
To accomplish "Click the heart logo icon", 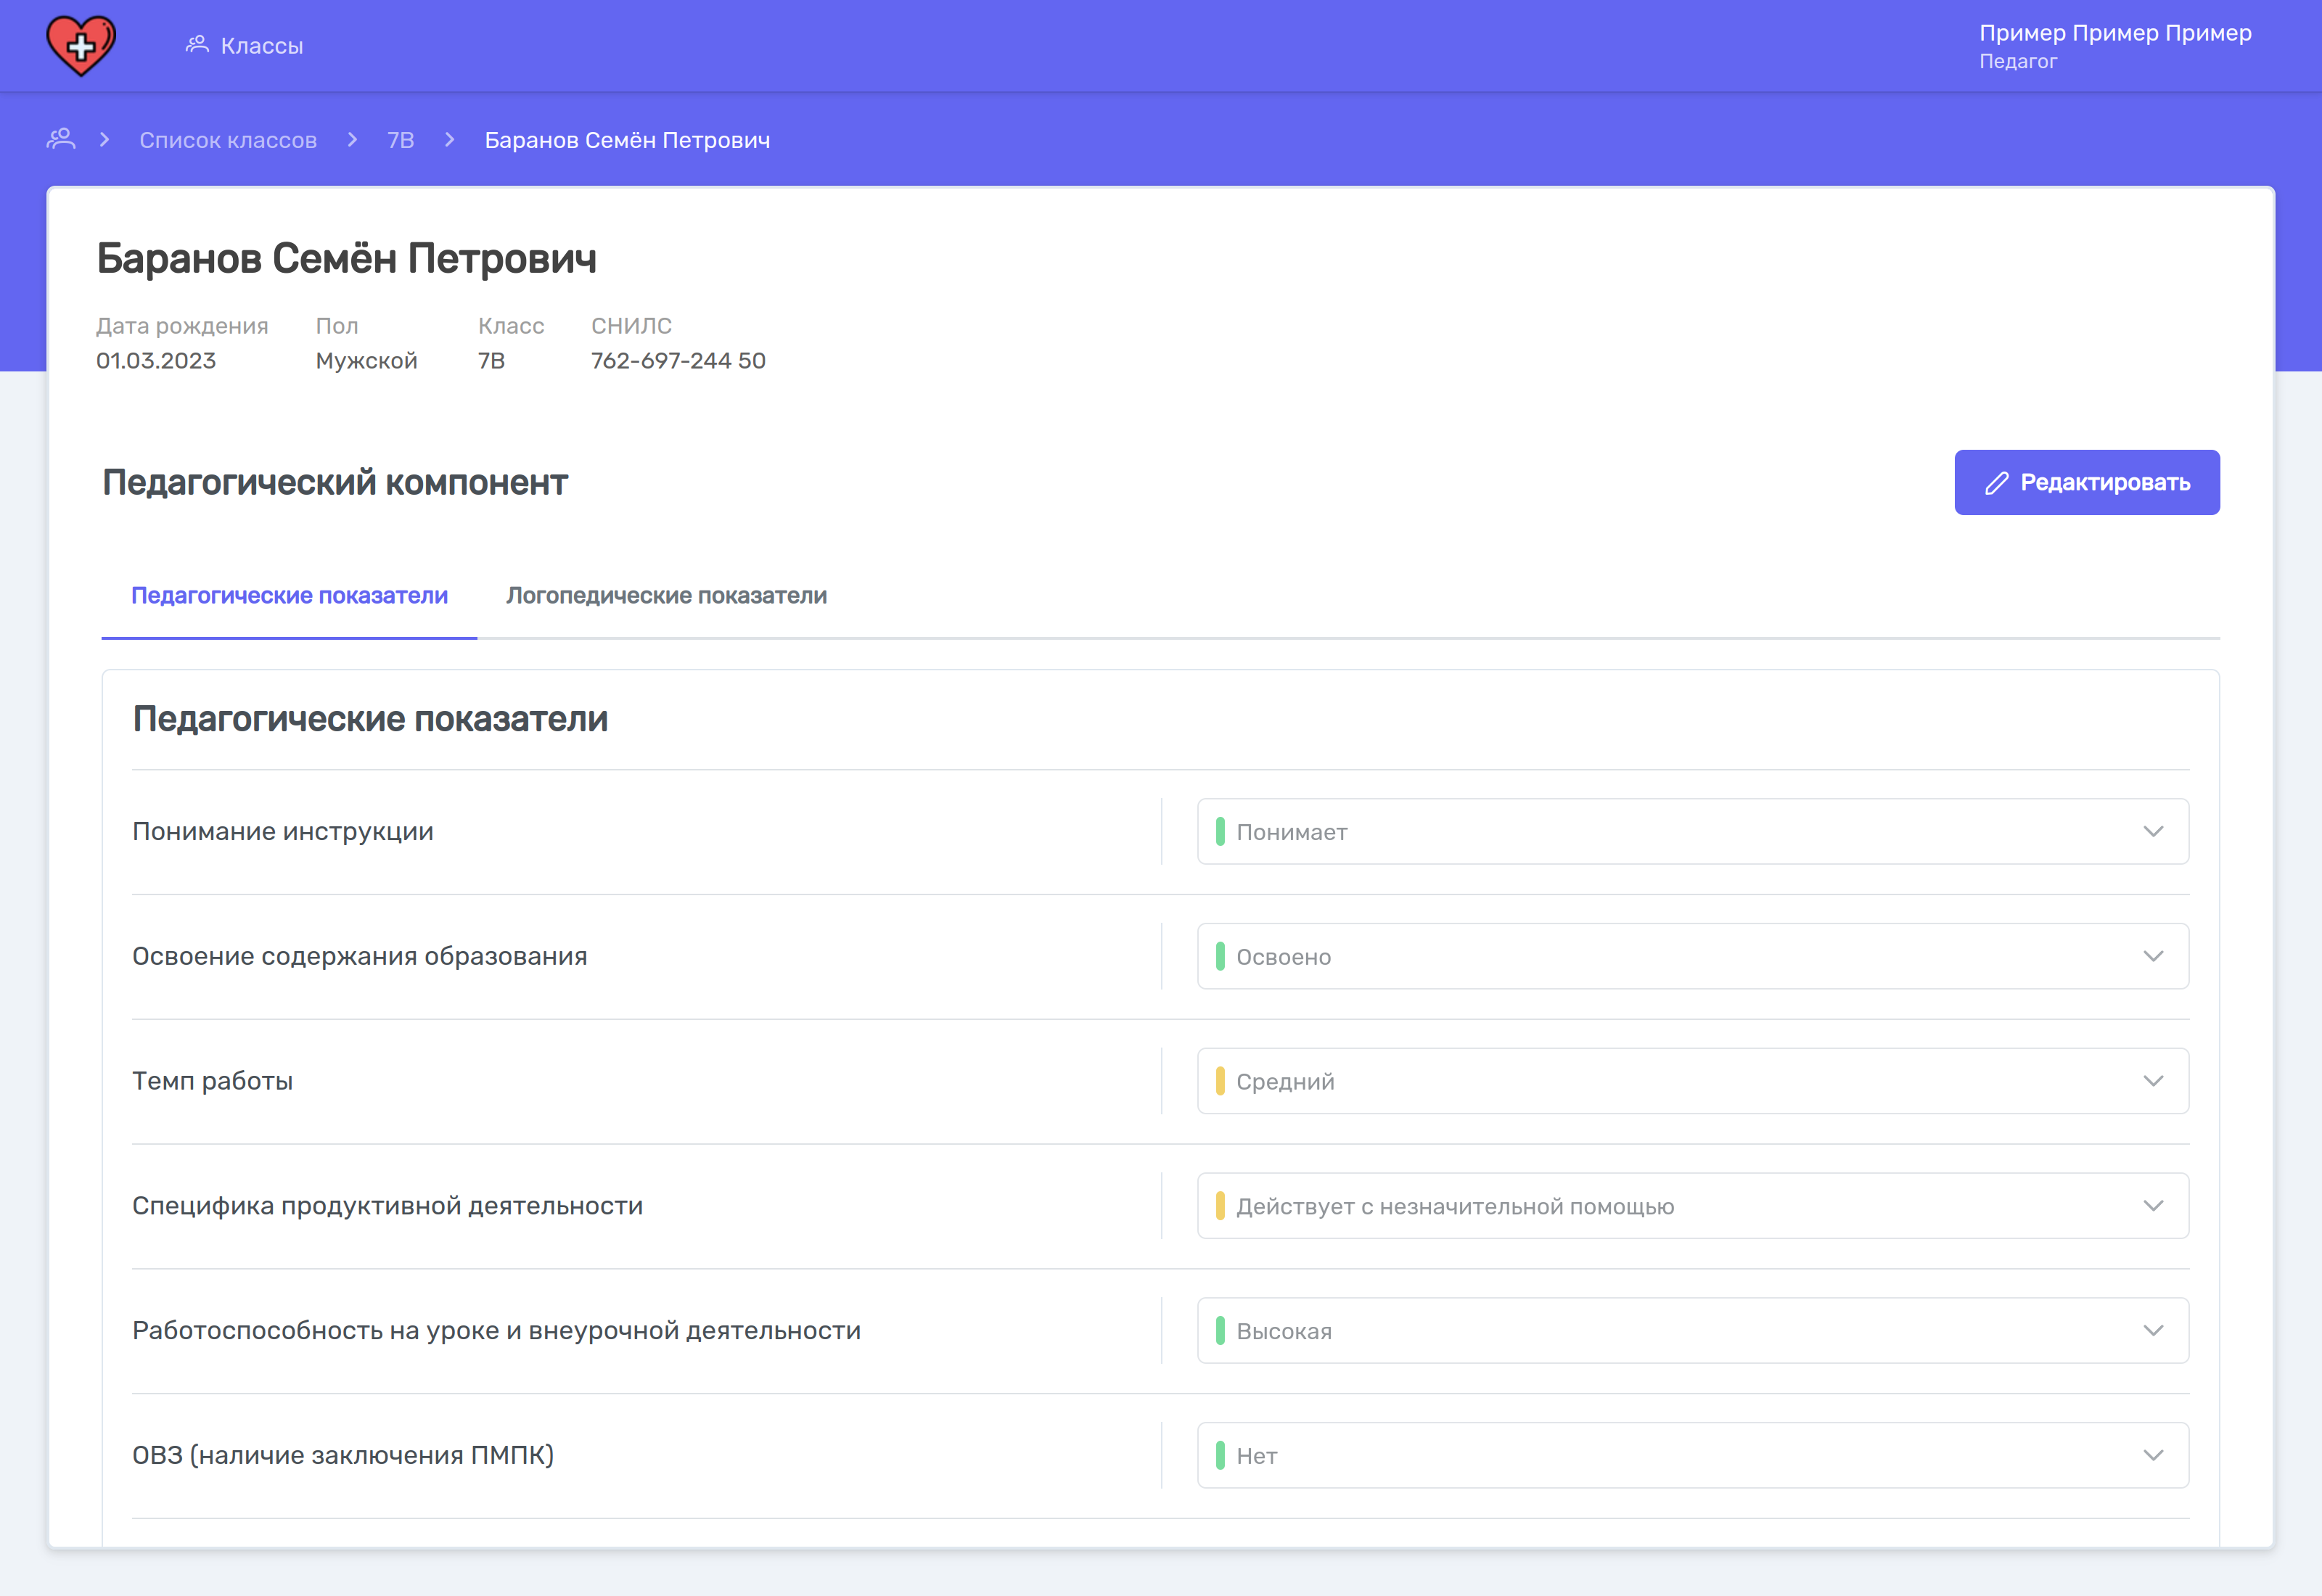I will (x=81, y=46).
